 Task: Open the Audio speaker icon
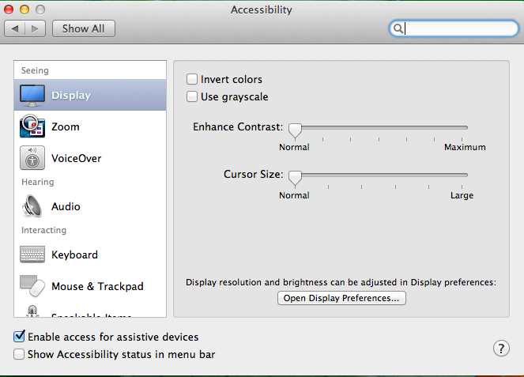(32, 205)
